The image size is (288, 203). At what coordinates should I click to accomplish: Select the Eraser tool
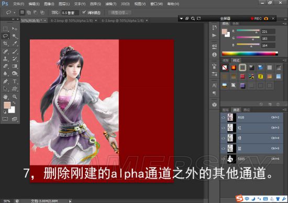(x=5, y=66)
